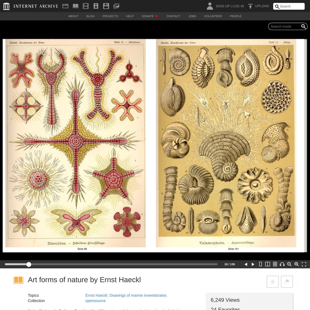The width and height of the screenshot is (310, 310).
Task: Zoom into the book pages
Action: (297, 264)
